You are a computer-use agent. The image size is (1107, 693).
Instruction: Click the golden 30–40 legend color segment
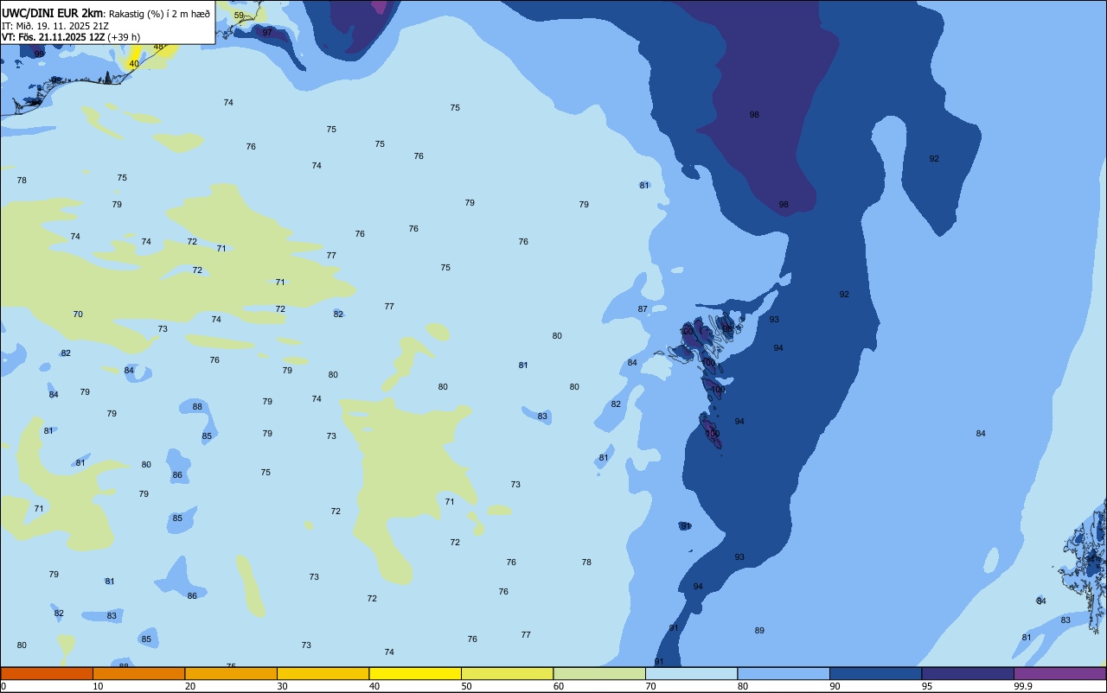coord(323,673)
